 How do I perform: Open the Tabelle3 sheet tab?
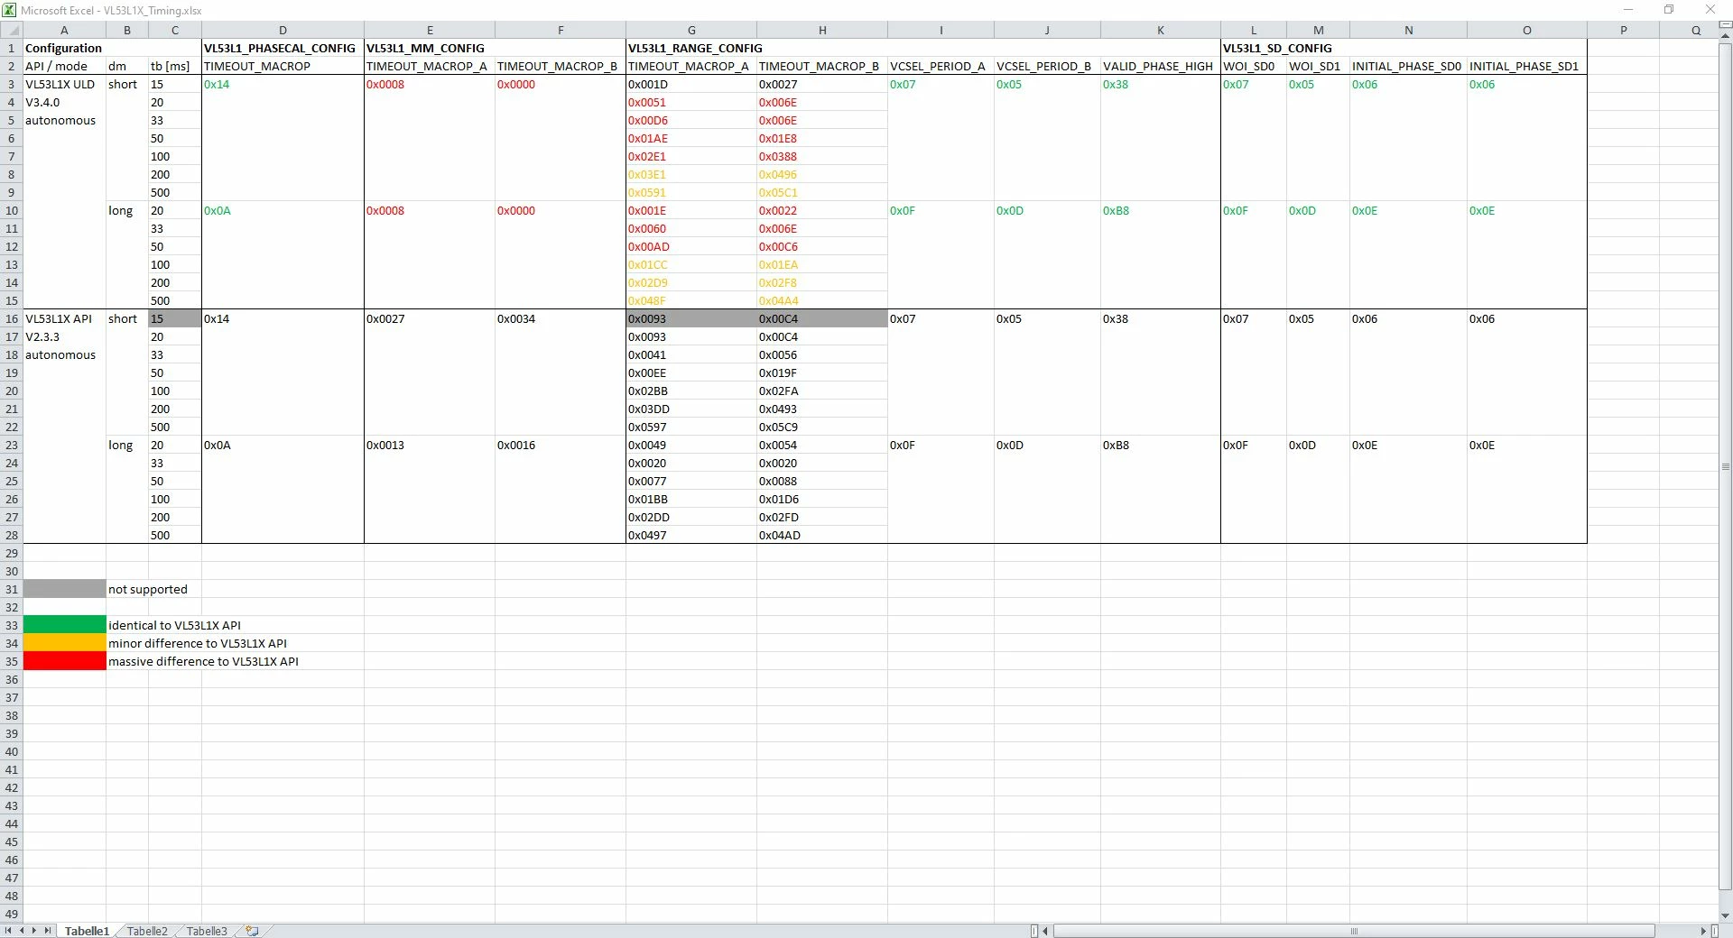[207, 931]
